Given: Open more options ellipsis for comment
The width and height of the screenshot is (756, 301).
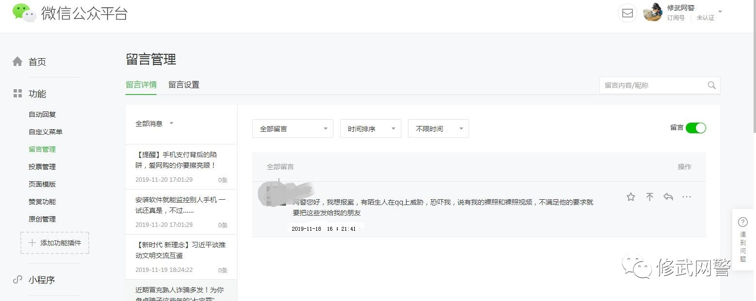Looking at the screenshot, I should tap(687, 197).
